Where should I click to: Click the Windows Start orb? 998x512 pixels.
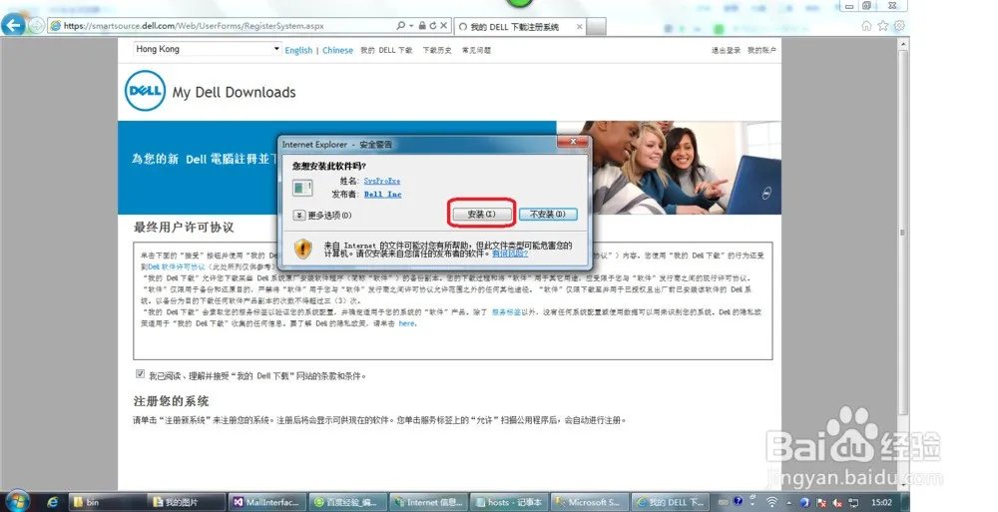click(x=17, y=501)
